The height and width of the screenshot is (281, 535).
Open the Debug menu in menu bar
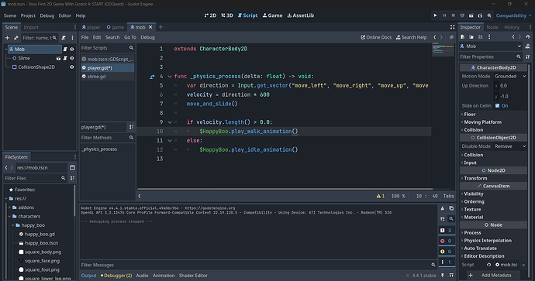(47, 15)
